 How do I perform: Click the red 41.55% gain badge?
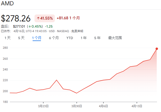(45, 18)
